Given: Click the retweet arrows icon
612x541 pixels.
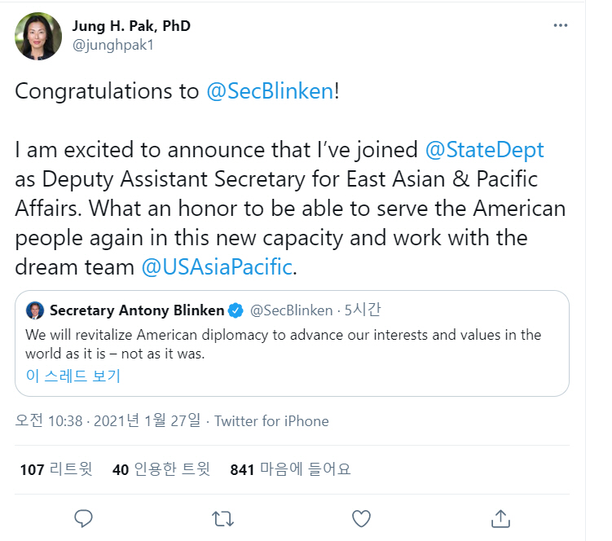Looking at the screenshot, I should point(222,517).
